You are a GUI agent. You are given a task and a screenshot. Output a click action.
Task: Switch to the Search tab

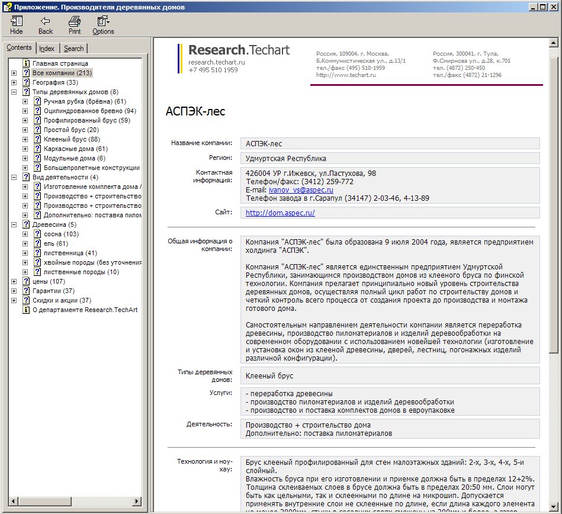(74, 49)
